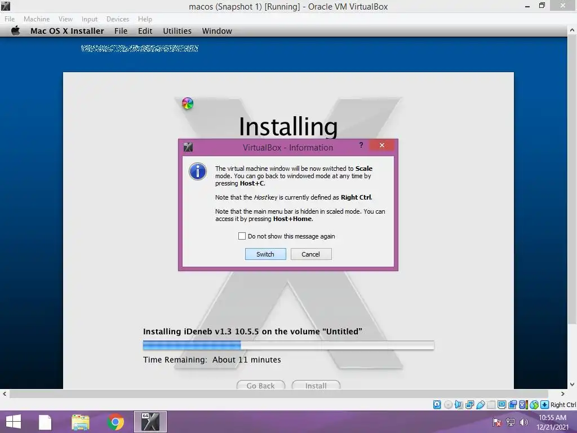Image resolution: width=577 pixels, height=433 pixels.
Task: Click the Switch button in the dialog
Action: [x=265, y=254]
